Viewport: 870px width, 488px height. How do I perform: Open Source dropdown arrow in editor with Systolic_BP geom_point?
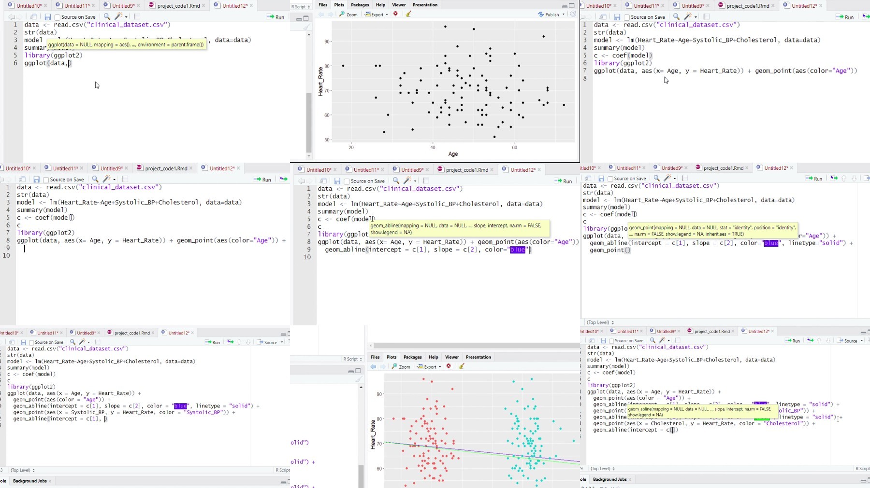[282, 342]
